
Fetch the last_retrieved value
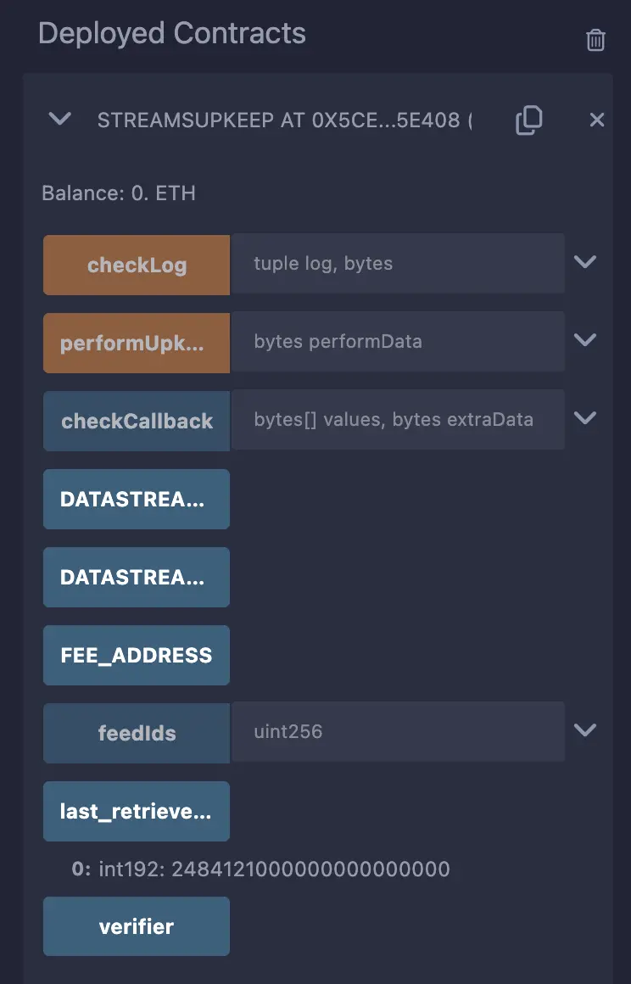click(136, 811)
